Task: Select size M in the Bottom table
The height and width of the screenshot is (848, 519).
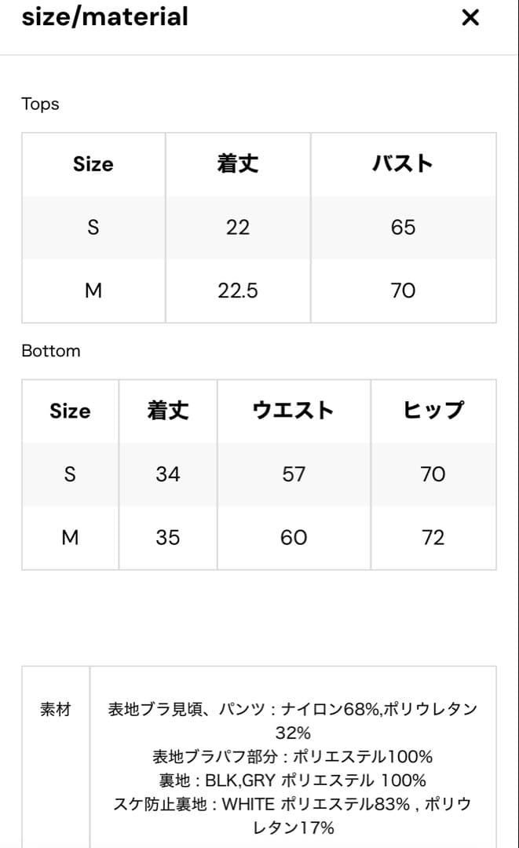Action: click(x=70, y=537)
